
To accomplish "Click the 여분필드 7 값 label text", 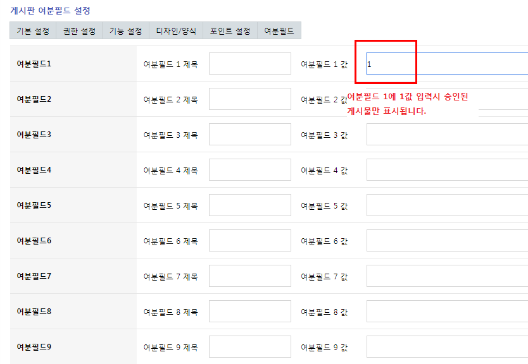I will click(x=324, y=277).
